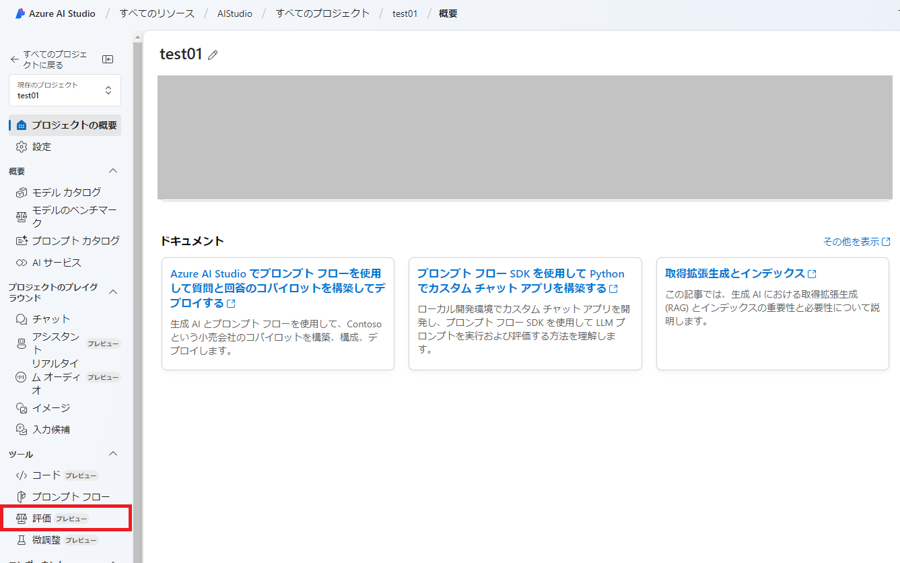Collapse the プロジェクトのプレイグラウンド section chevron
900x563 pixels.
point(113,292)
